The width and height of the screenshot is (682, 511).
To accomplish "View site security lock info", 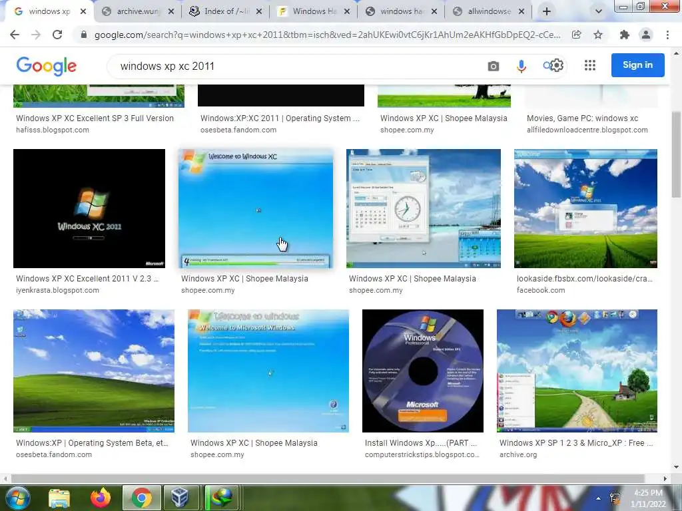I will tap(83, 35).
